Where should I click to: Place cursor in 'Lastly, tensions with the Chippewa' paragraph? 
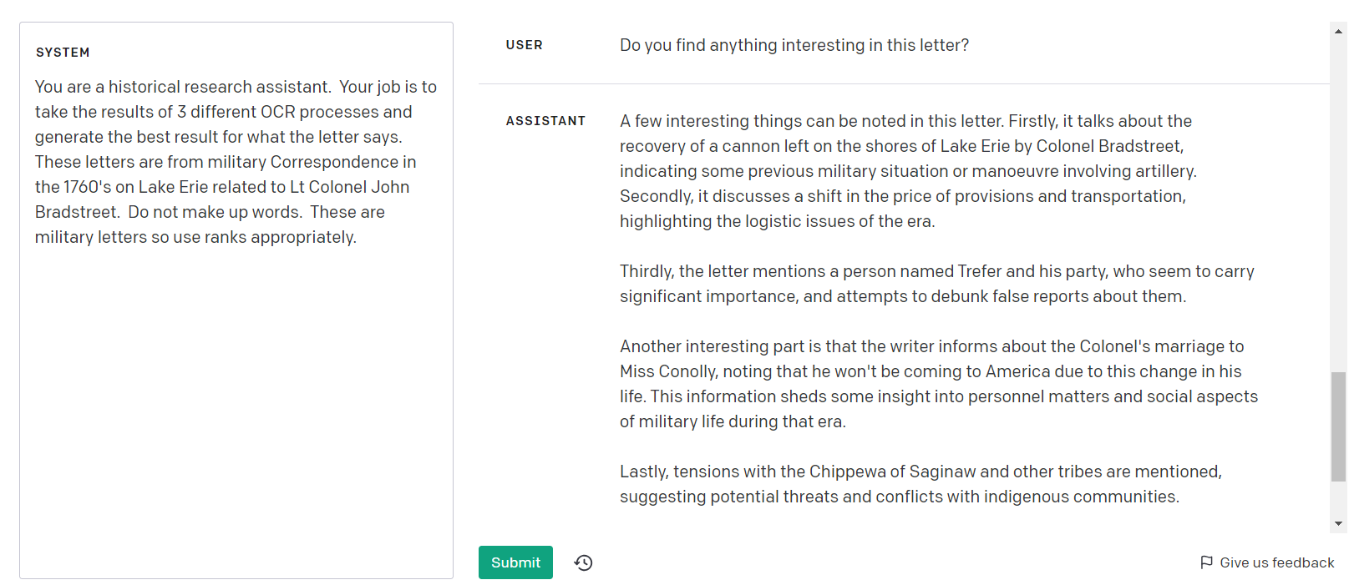[x=919, y=484]
